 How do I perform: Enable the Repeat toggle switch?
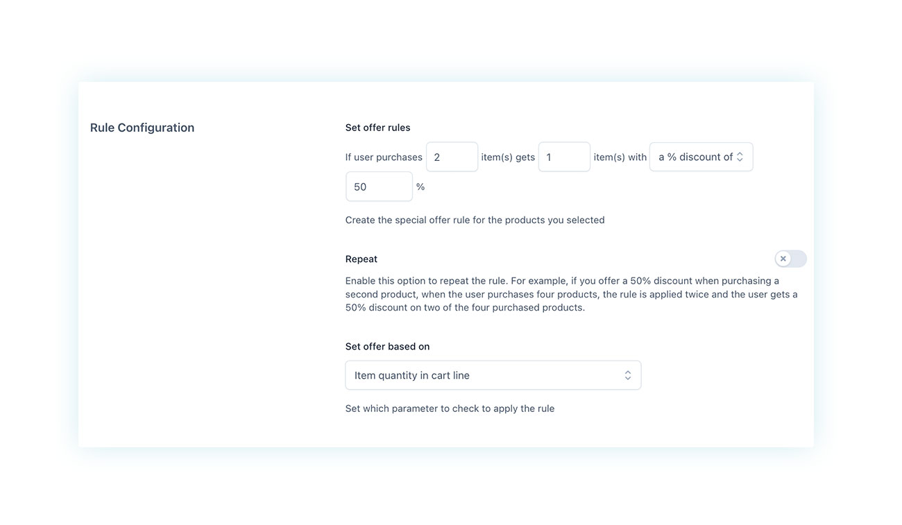click(790, 259)
